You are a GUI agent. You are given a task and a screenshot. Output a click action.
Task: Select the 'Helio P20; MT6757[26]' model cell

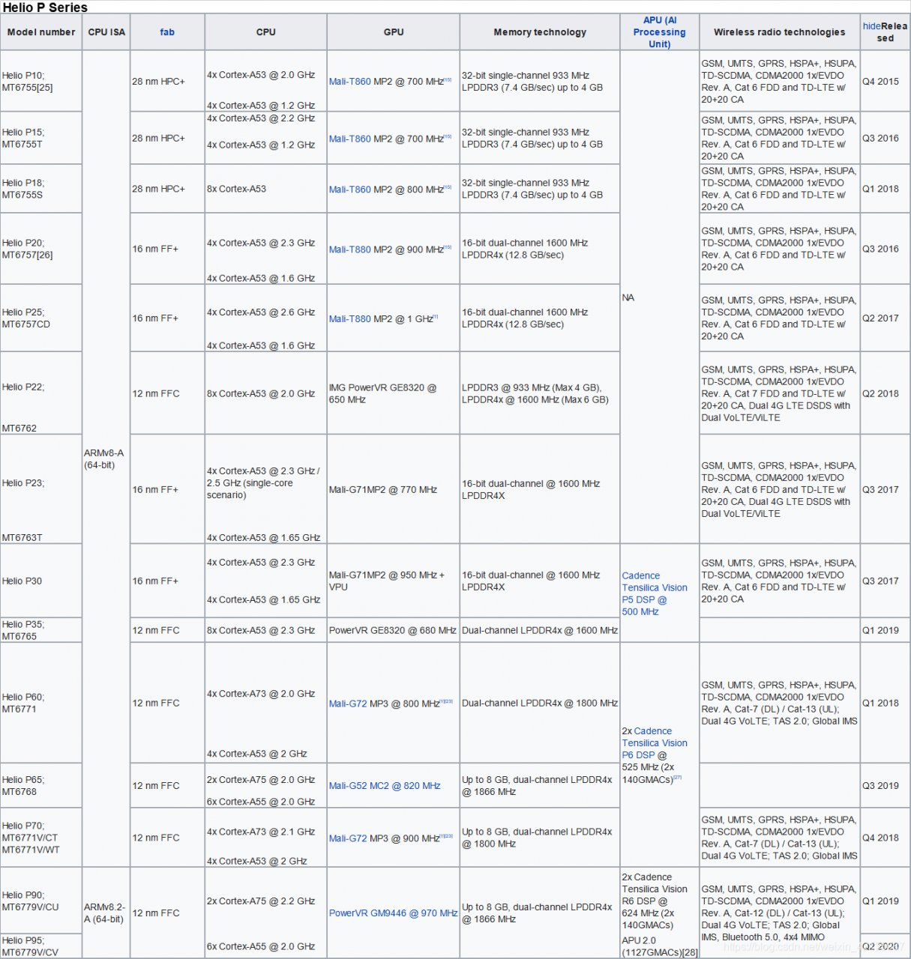point(41,249)
